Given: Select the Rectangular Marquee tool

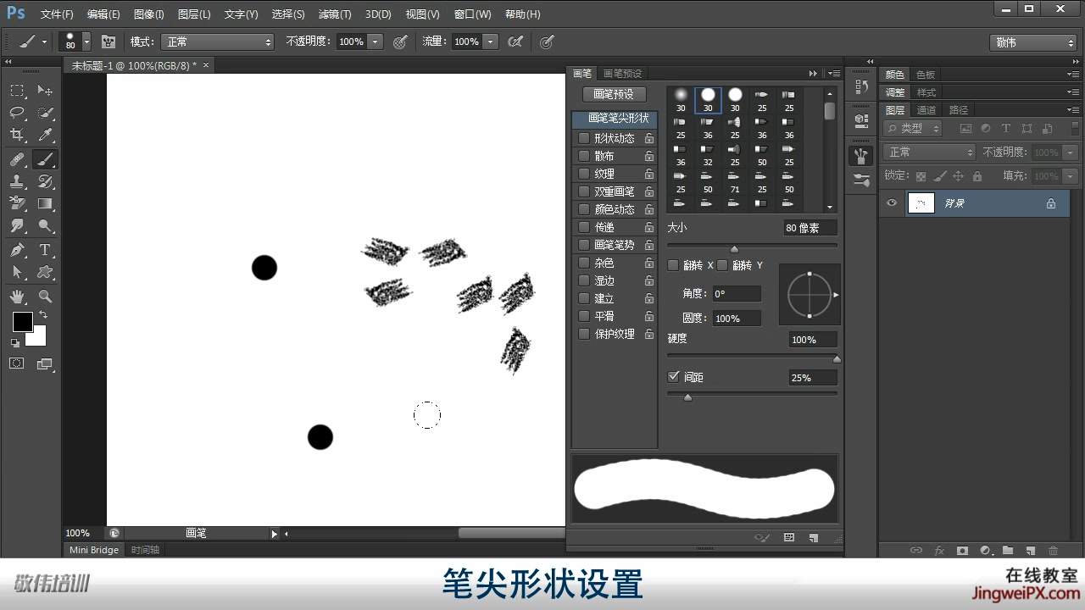Looking at the screenshot, I should coord(17,91).
